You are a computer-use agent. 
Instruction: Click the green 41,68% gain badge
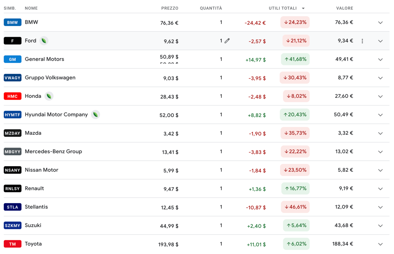(295, 59)
